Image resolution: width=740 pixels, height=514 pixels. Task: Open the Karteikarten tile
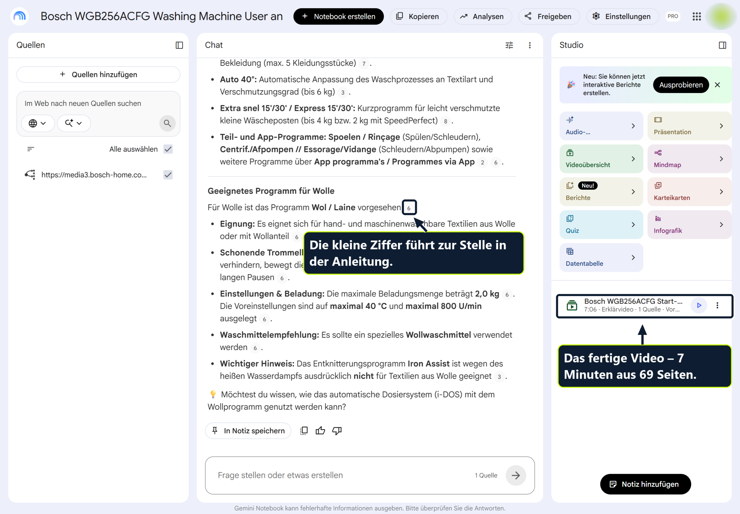pyautogui.click(x=689, y=192)
